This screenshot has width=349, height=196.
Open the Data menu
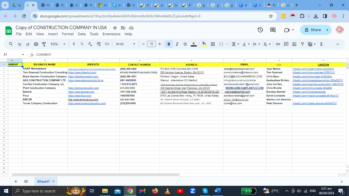[x=82, y=34]
